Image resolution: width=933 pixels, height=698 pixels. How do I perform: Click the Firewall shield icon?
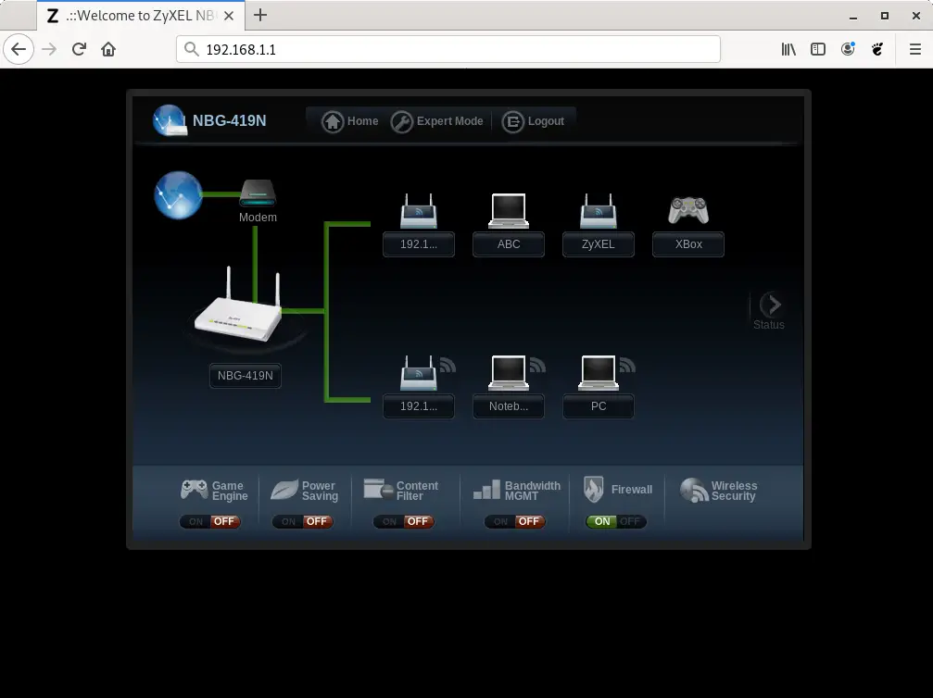point(593,490)
